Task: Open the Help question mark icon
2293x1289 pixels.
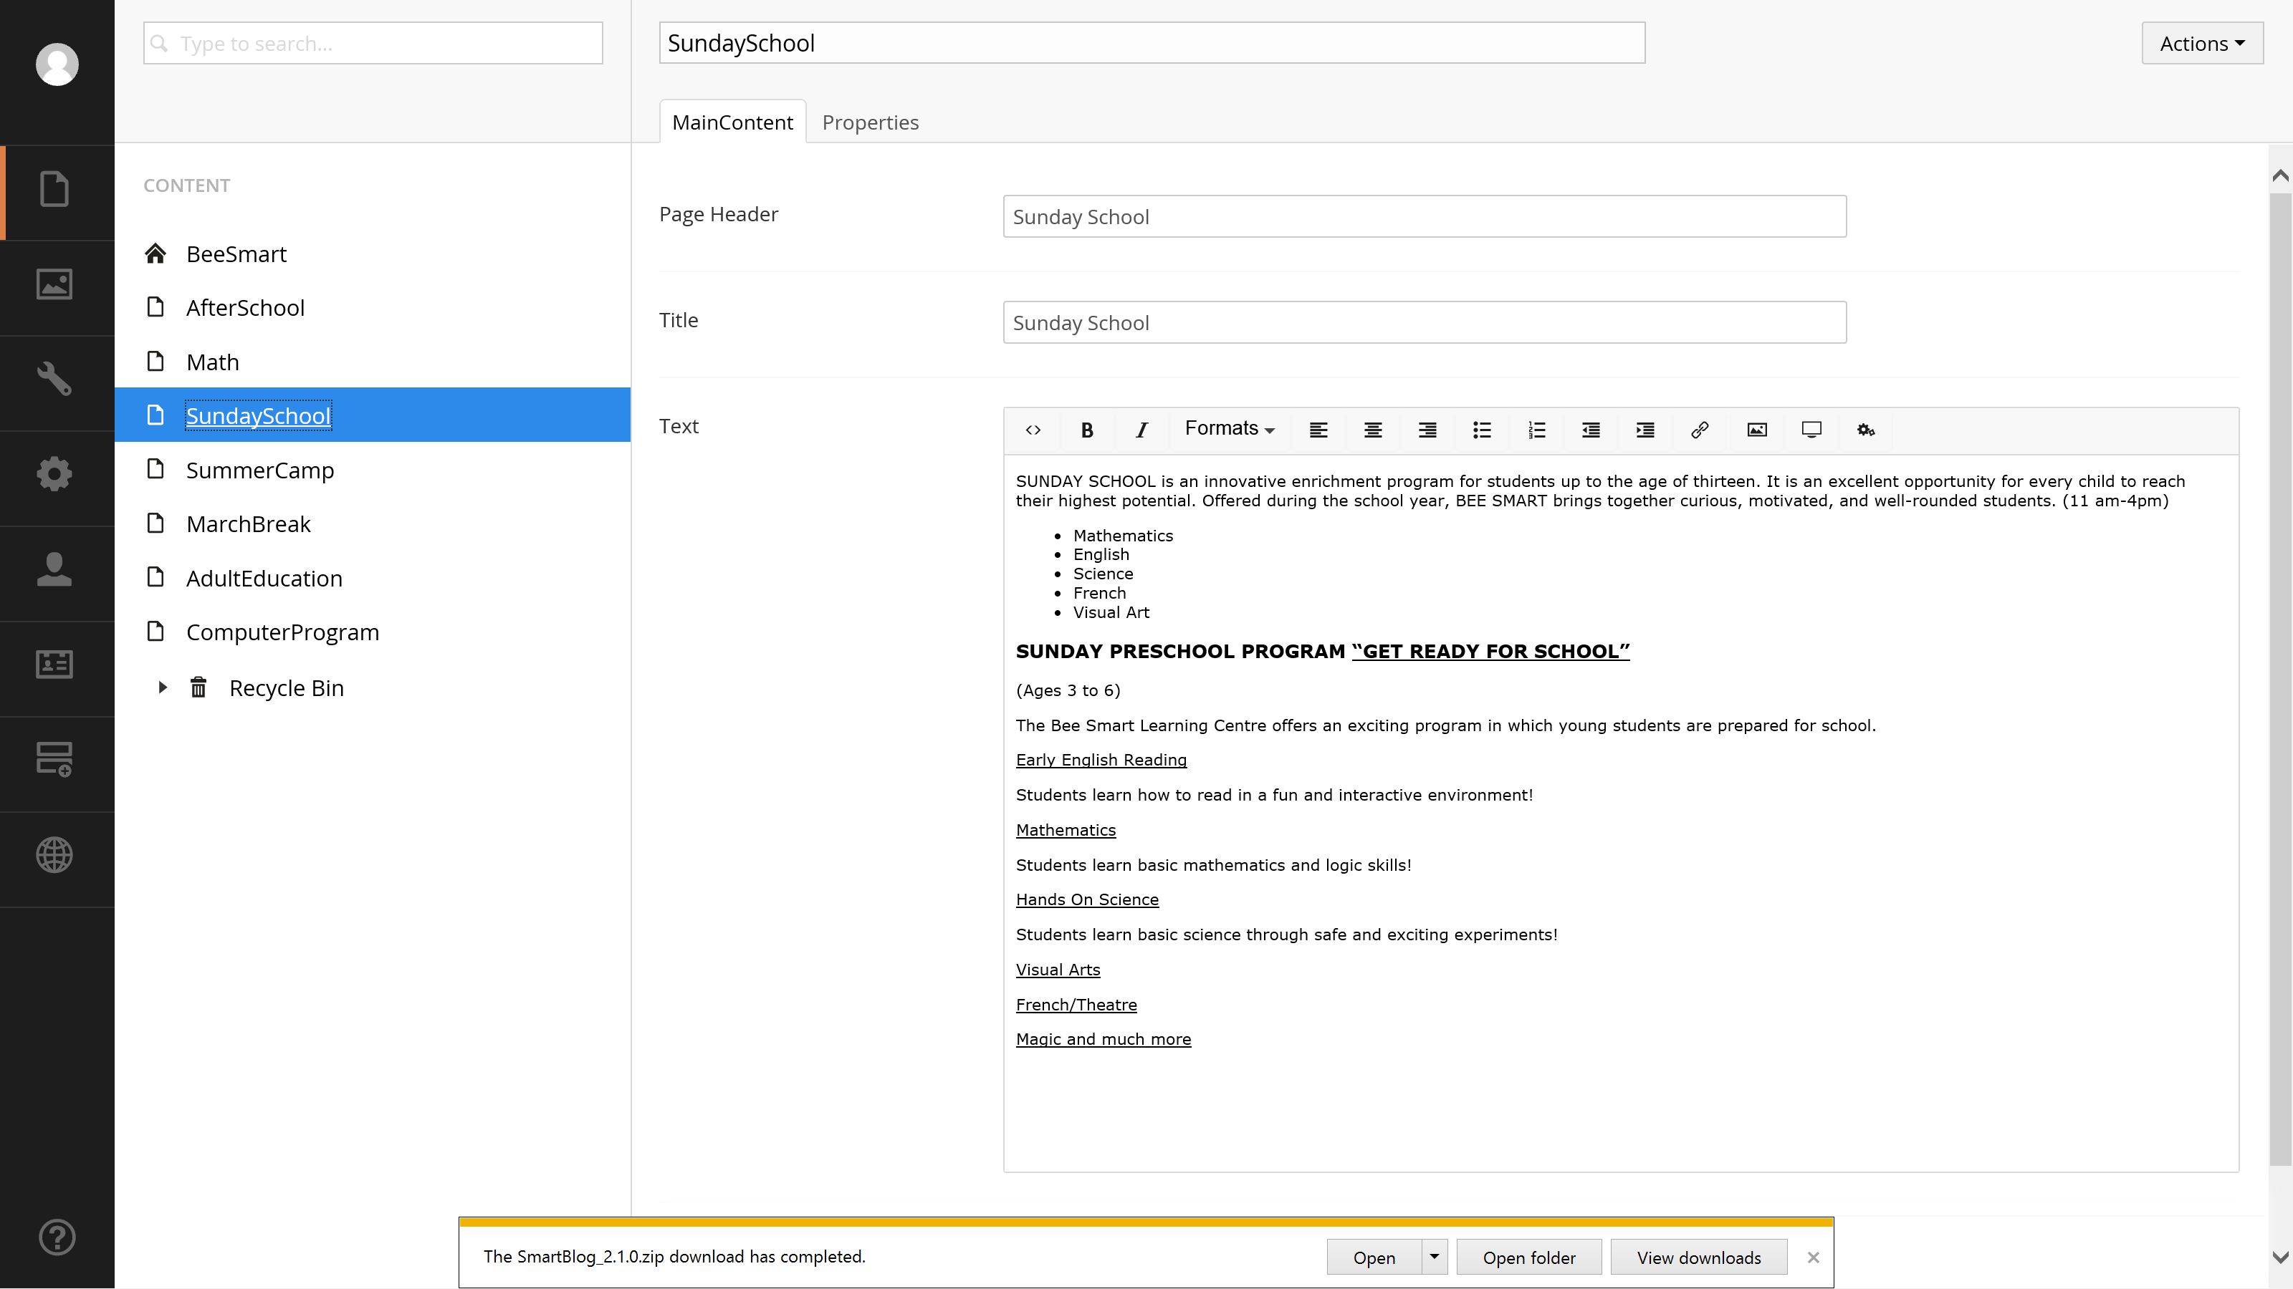Action: tap(57, 1237)
